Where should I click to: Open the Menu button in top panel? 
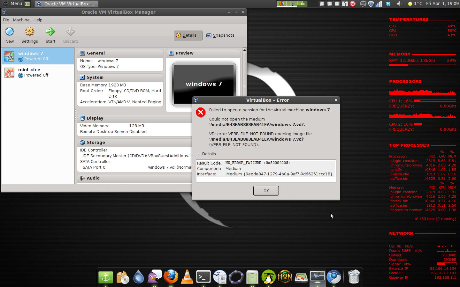pyautogui.click(x=13, y=4)
